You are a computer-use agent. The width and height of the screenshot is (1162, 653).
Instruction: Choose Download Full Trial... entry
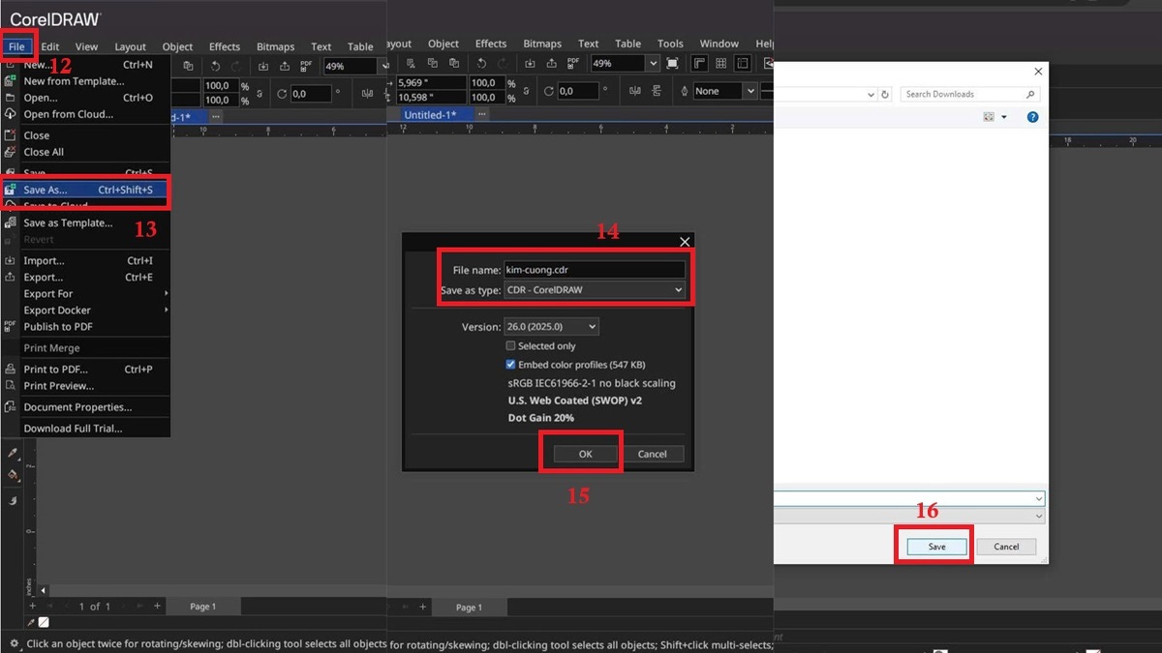click(87, 429)
